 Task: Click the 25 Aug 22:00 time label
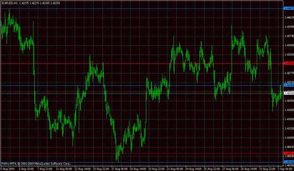[212, 169]
